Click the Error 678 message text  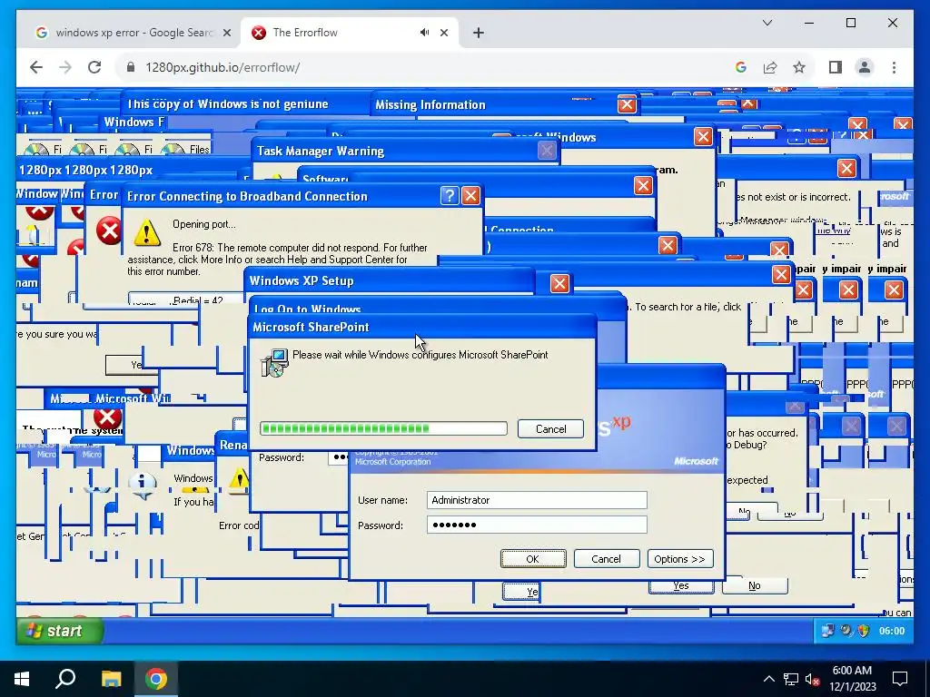277,260
